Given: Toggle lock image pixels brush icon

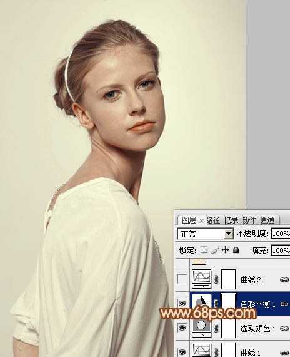Looking at the screenshot, I should (x=214, y=250).
